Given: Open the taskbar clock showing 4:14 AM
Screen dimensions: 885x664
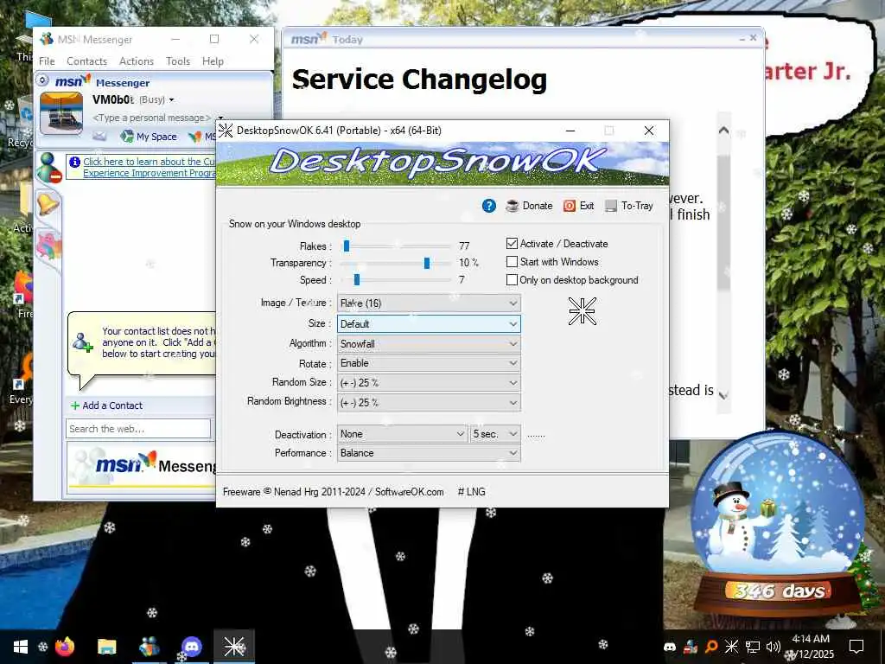Looking at the screenshot, I should pos(812,647).
